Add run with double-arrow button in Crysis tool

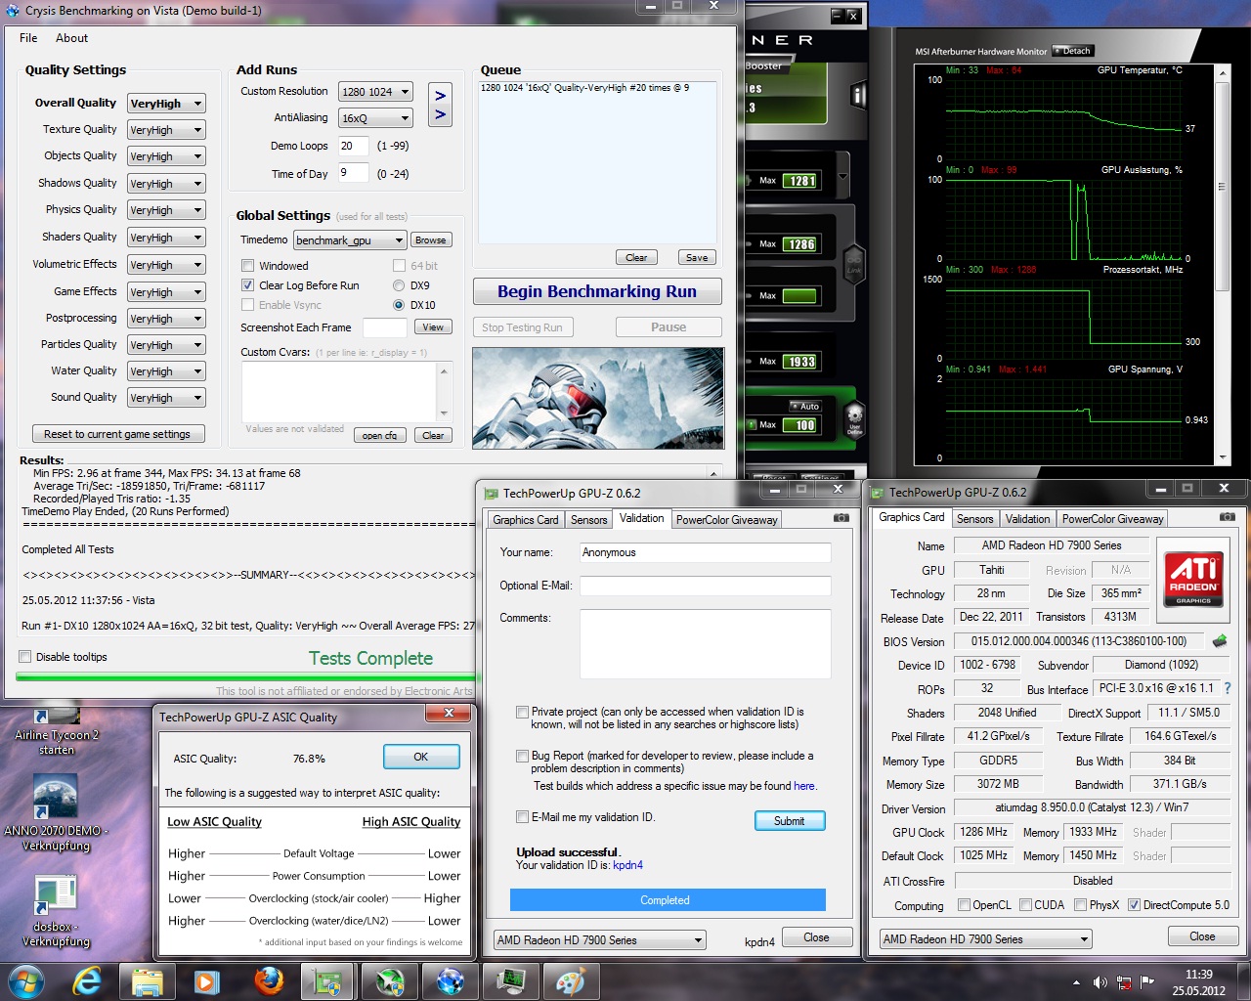440,105
